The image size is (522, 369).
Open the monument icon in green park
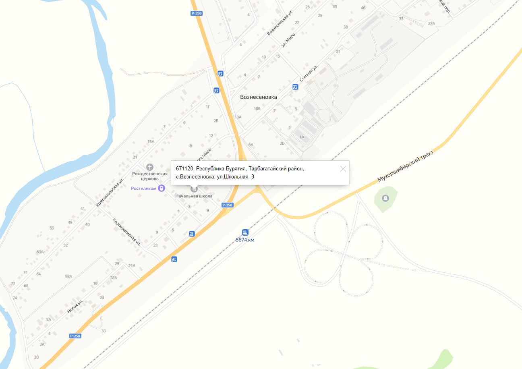pos(385,198)
